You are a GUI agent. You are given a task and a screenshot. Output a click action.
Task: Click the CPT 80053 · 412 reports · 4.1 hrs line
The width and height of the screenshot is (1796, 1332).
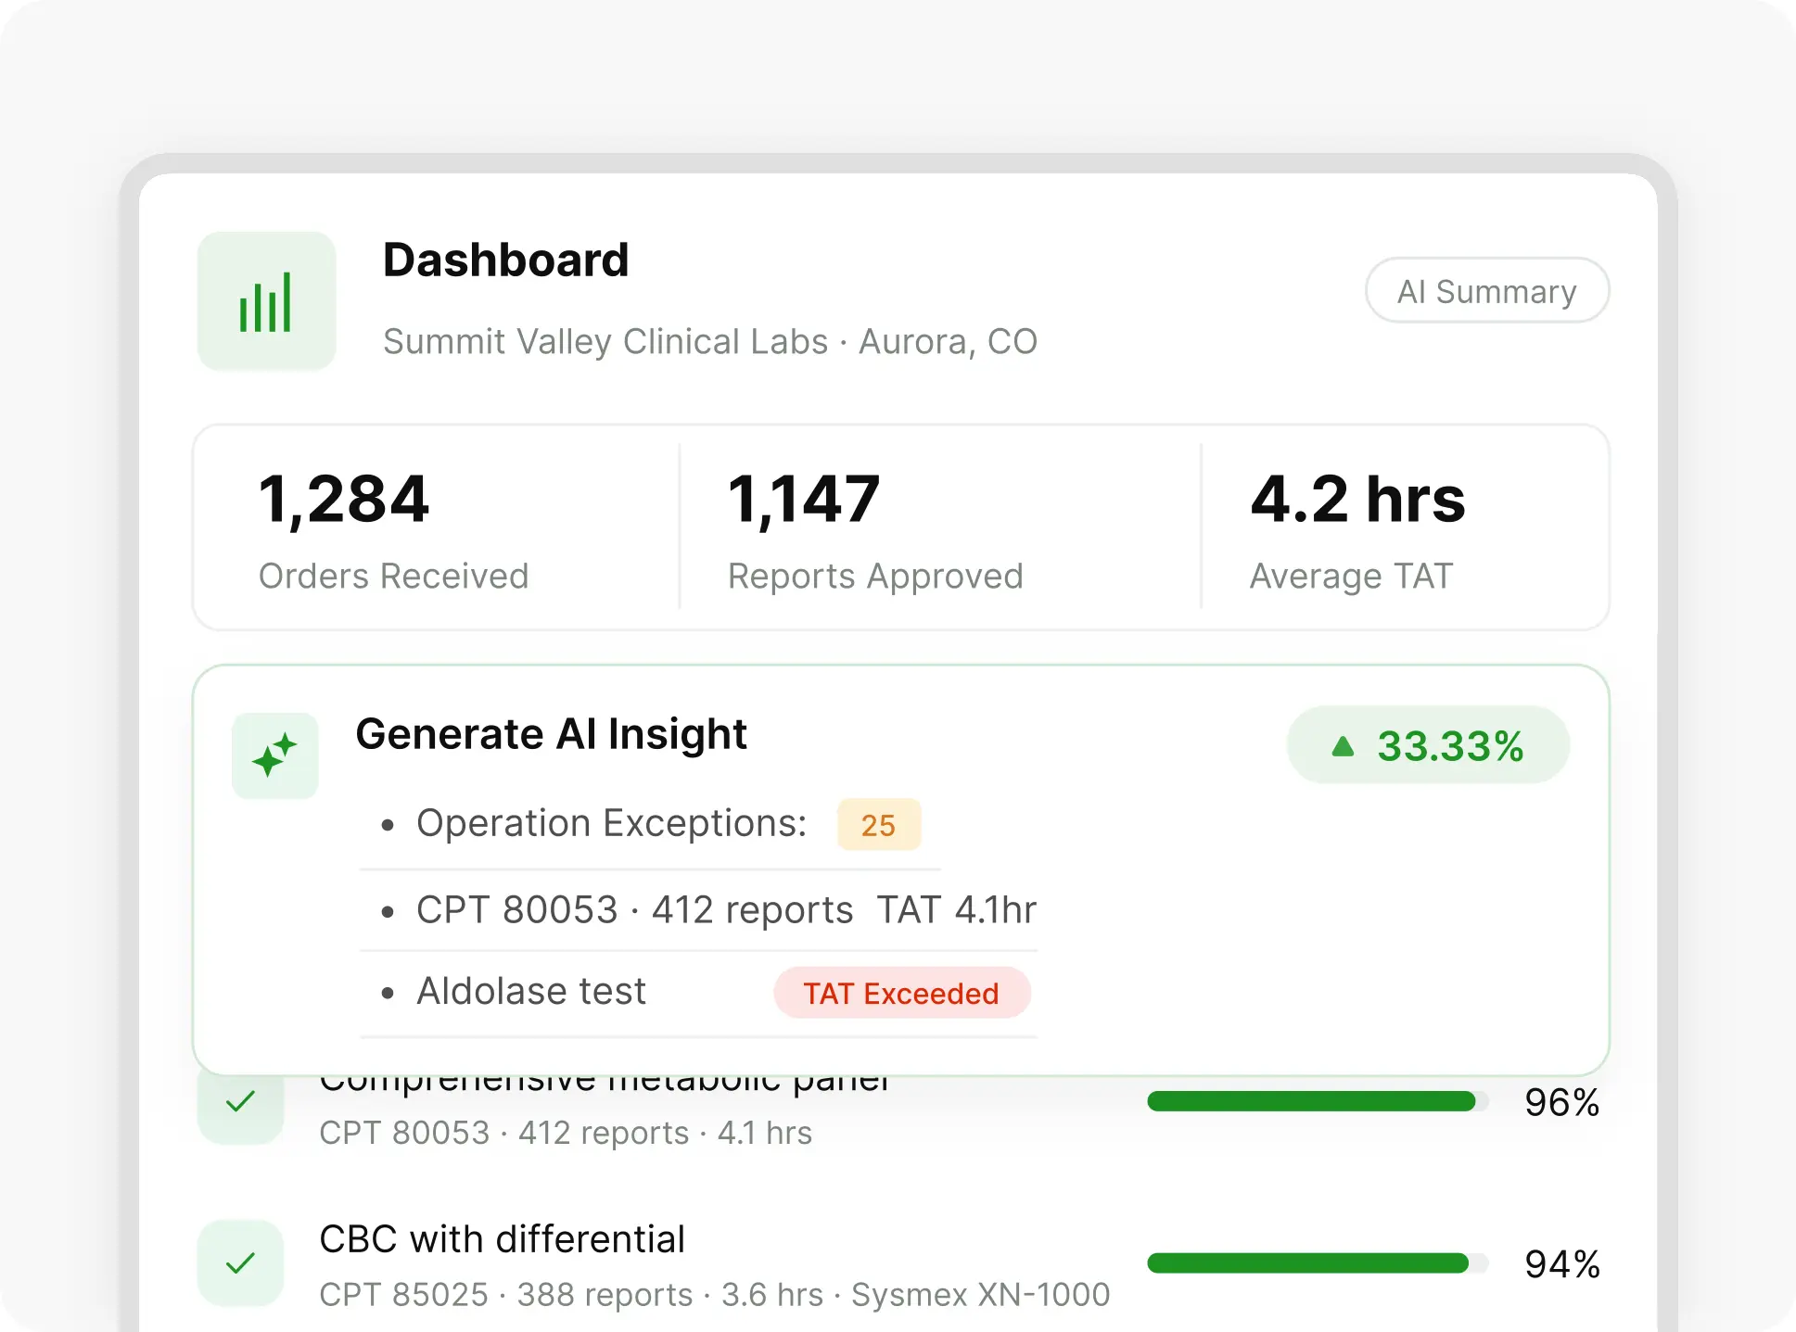coord(566,1133)
